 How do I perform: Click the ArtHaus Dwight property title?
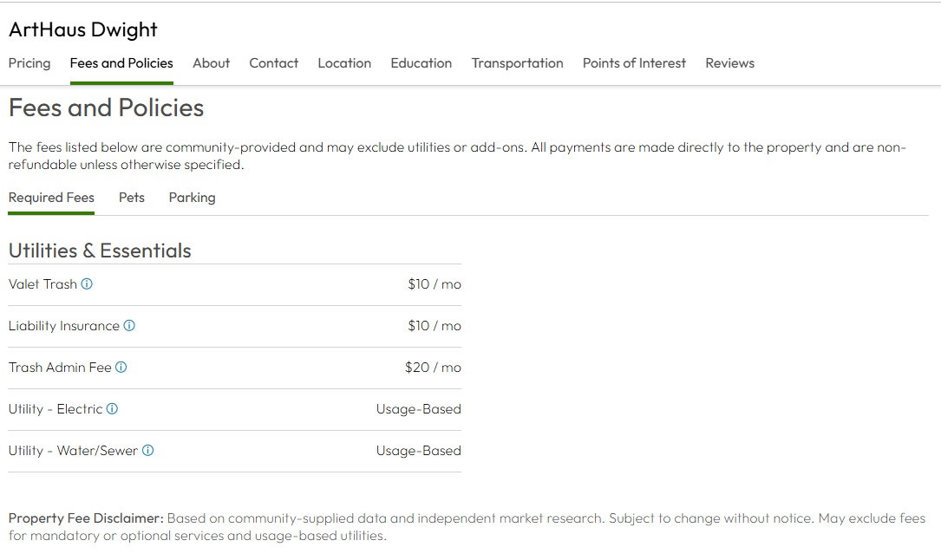tap(83, 29)
